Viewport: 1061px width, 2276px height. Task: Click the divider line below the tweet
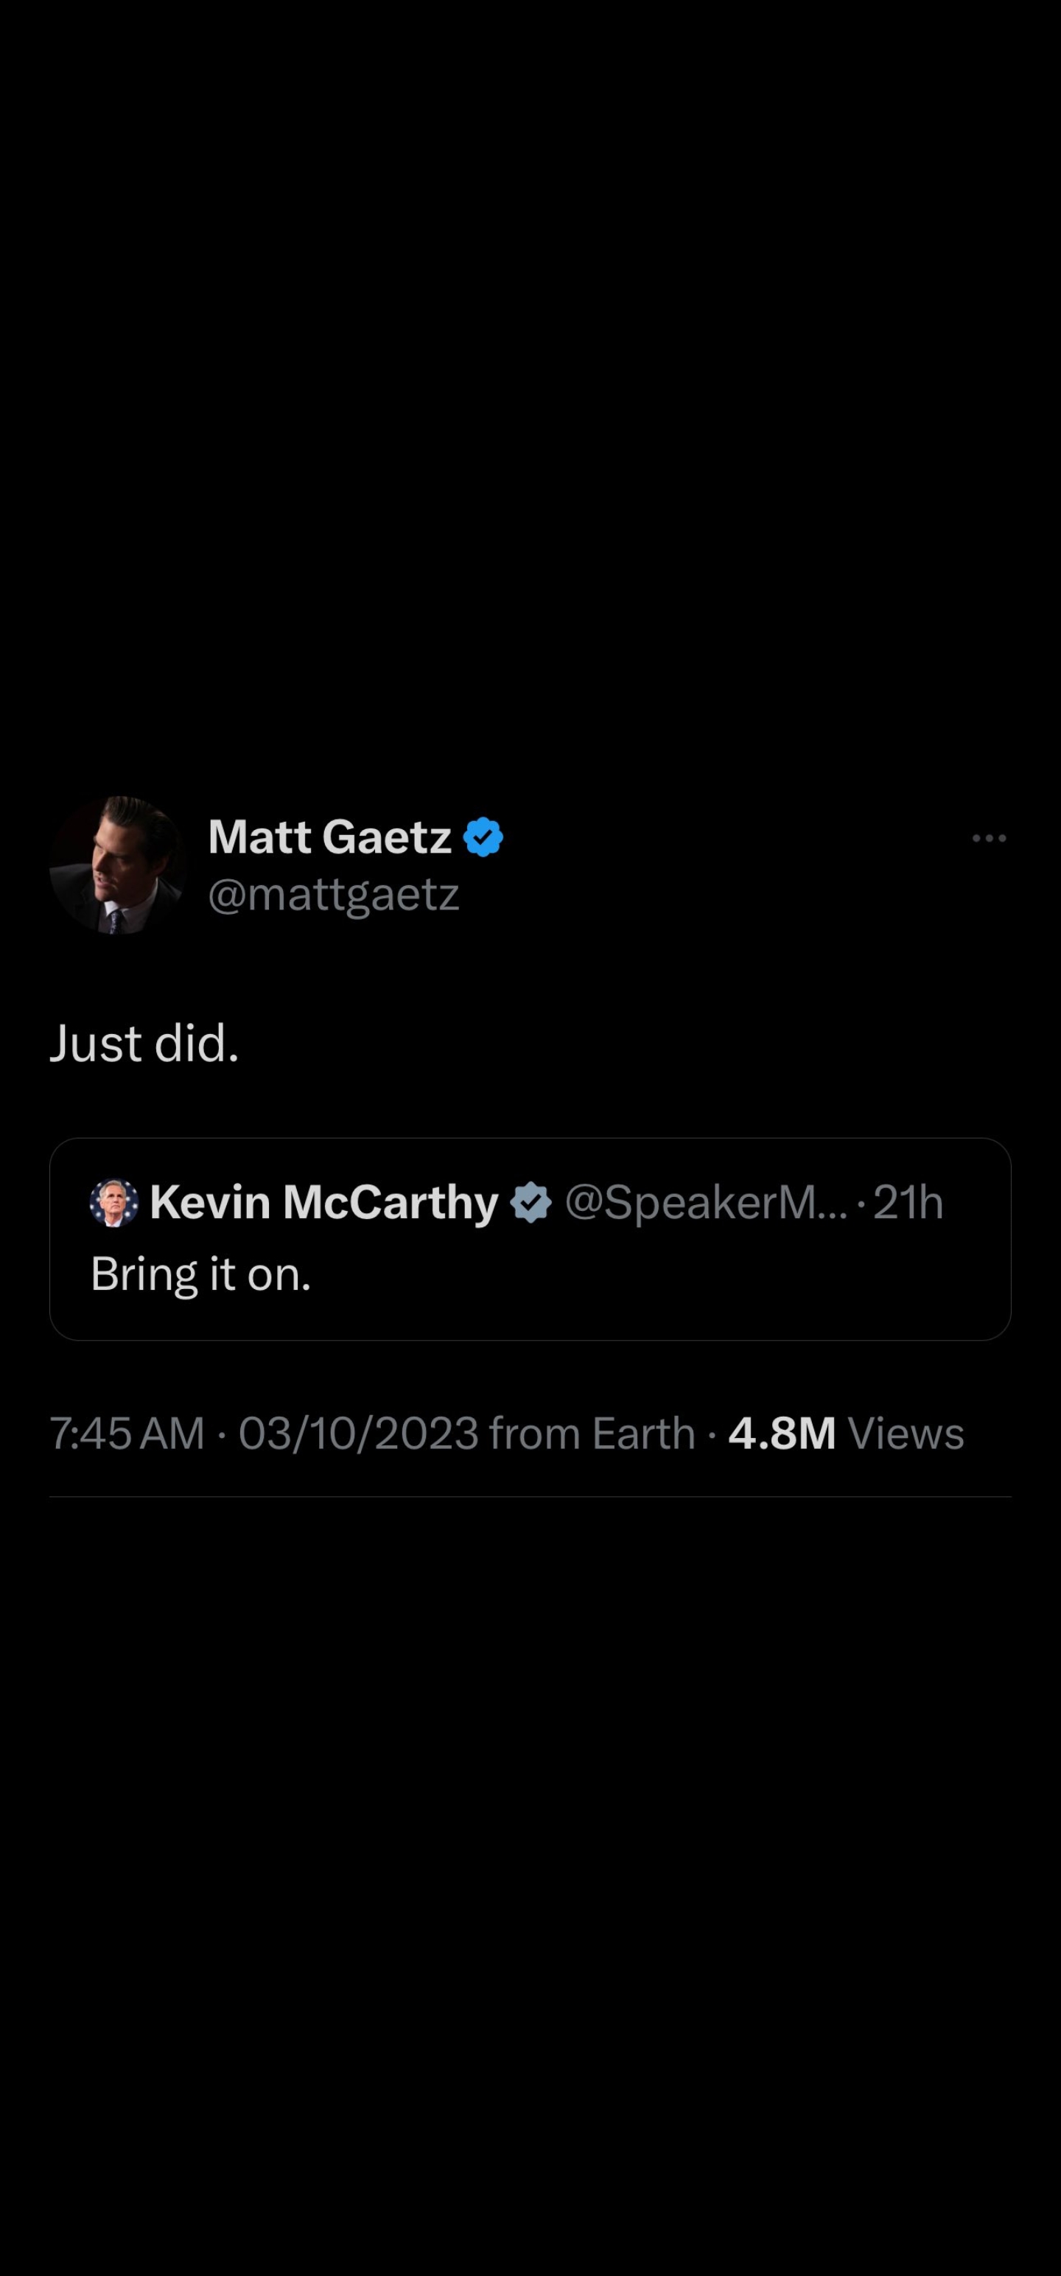(x=530, y=1497)
